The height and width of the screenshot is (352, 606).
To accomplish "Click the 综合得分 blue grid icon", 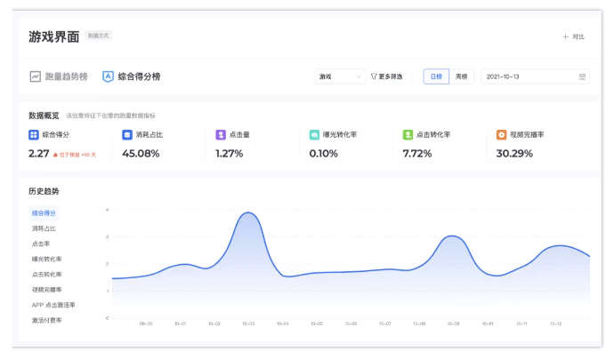I will [x=34, y=135].
